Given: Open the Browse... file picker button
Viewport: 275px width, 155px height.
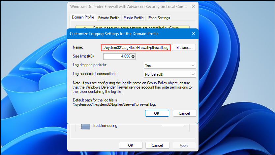Looking at the screenshot, I should coord(184,48).
